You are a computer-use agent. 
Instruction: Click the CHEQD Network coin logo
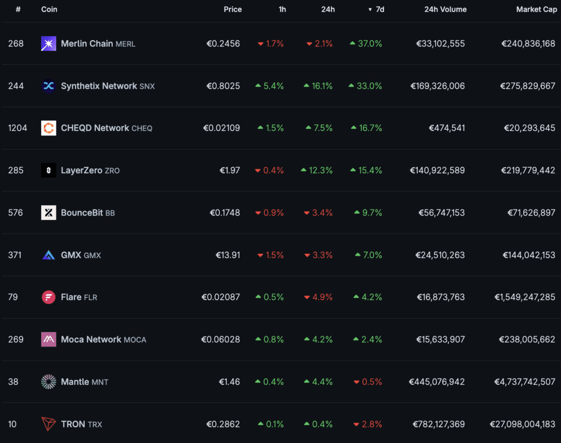(49, 128)
